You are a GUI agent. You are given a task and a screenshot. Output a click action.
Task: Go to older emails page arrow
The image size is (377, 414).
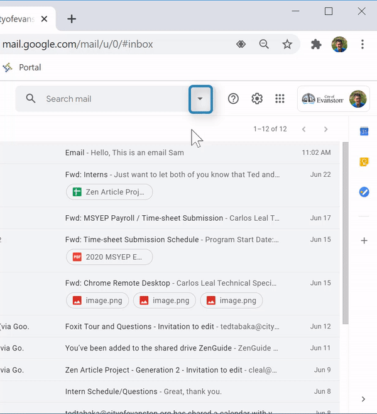pyautogui.click(x=326, y=129)
